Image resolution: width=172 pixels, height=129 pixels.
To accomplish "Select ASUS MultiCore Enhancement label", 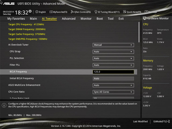I will pos(24,85).
